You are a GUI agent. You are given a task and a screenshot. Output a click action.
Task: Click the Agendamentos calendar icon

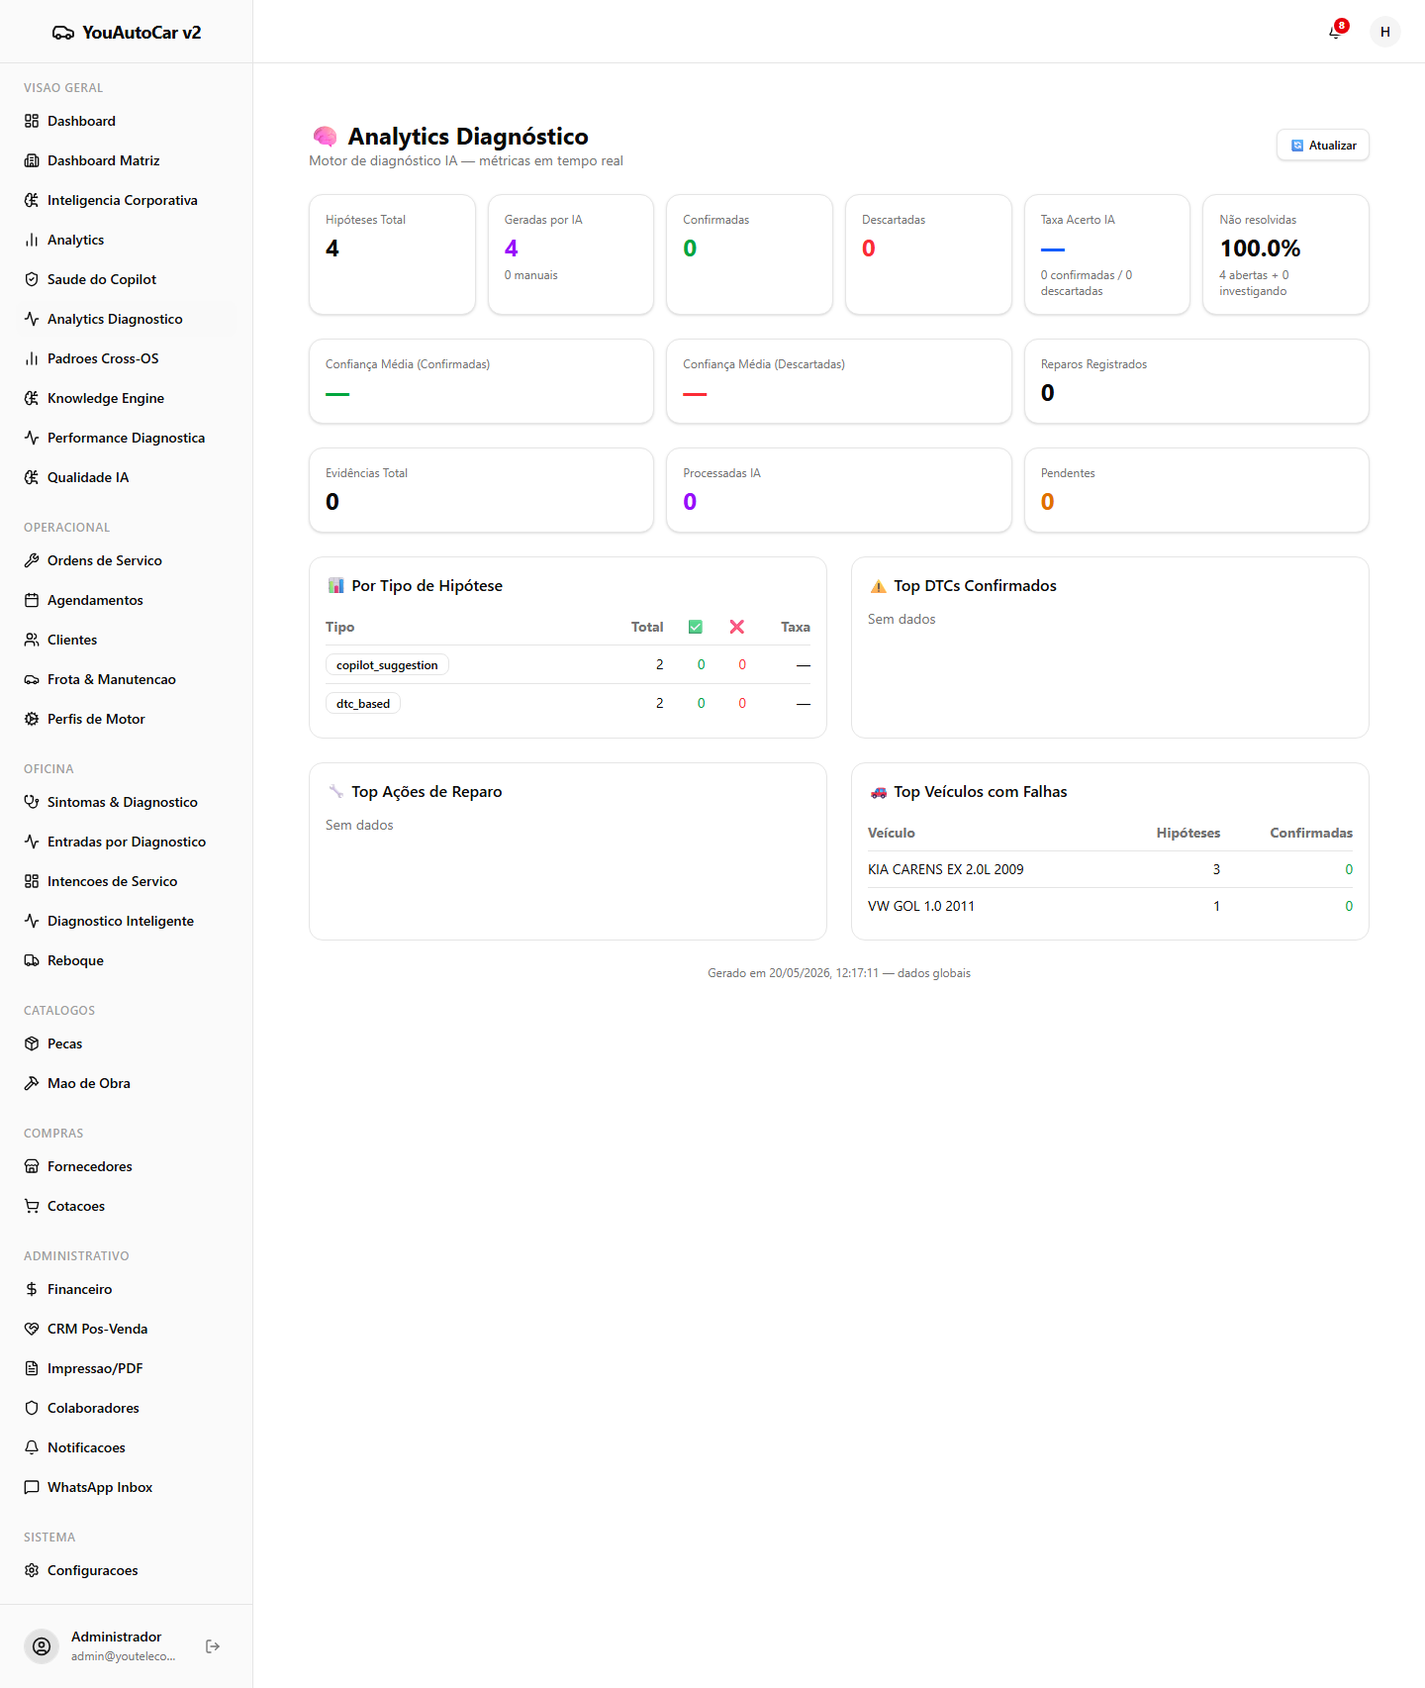(32, 600)
